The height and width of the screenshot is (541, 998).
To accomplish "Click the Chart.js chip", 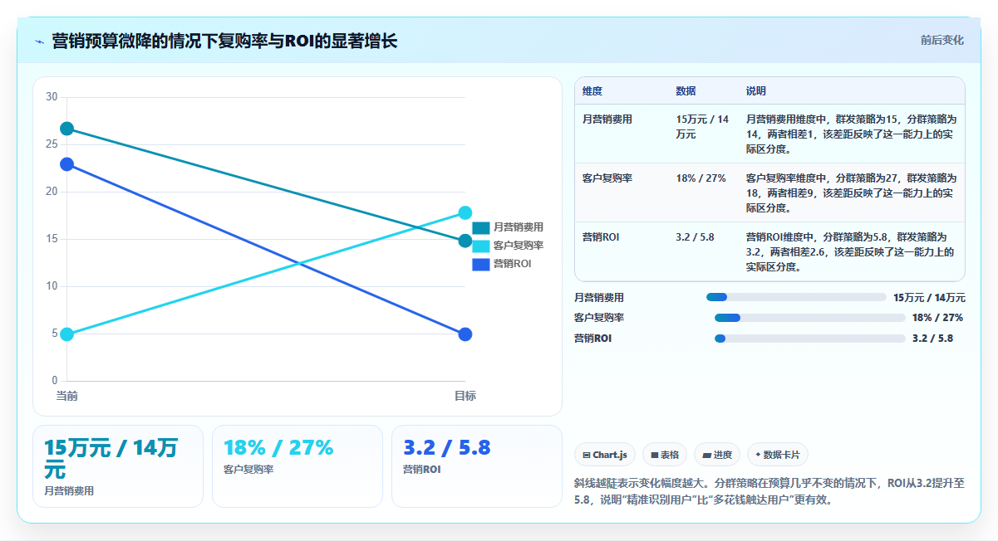I will tap(605, 455).
